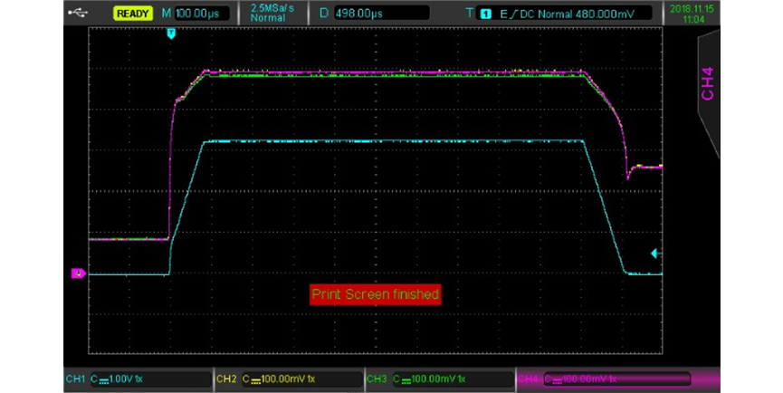The image size is (783, 393).
Task: Click the trigger position marker at top
Action: 170,34
